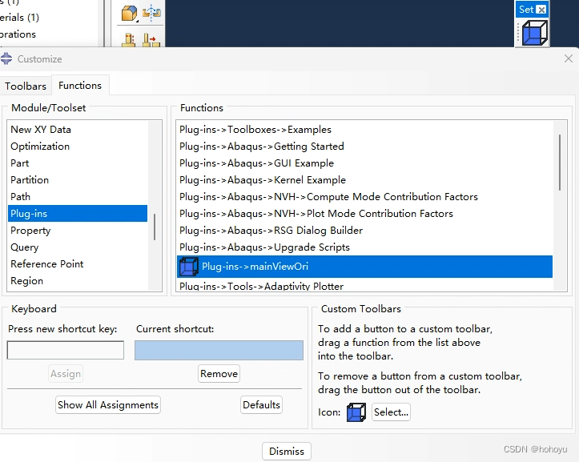Select Plug-ins->Toolboxes->Examples function
579x462 pixels.
pyautogui.click(x=365, y=130)
